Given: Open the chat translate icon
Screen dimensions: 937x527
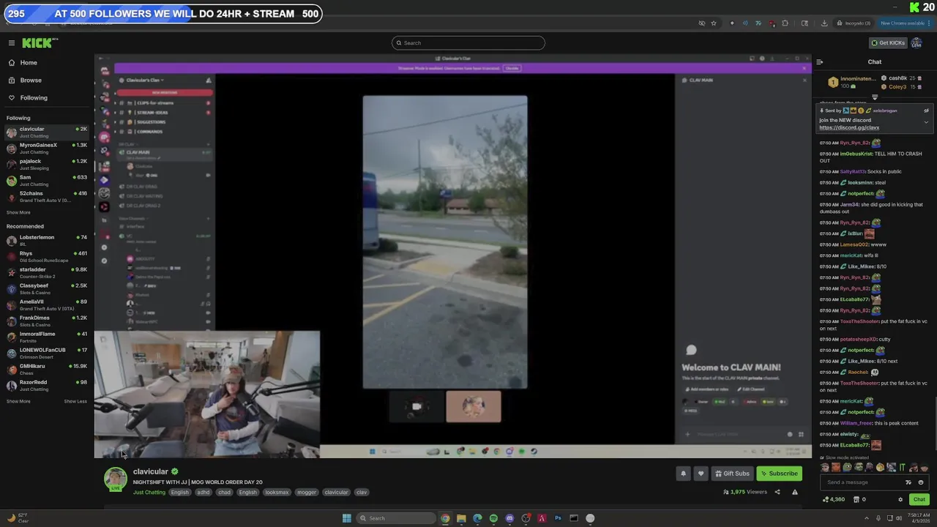Looking at the screenshot, I should (908, 482).
